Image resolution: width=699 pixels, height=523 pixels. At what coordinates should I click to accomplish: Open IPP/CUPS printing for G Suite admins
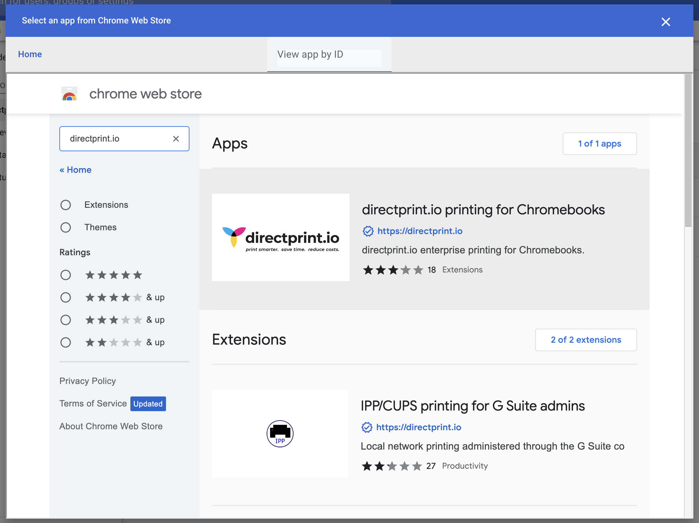tap(473, 406)
